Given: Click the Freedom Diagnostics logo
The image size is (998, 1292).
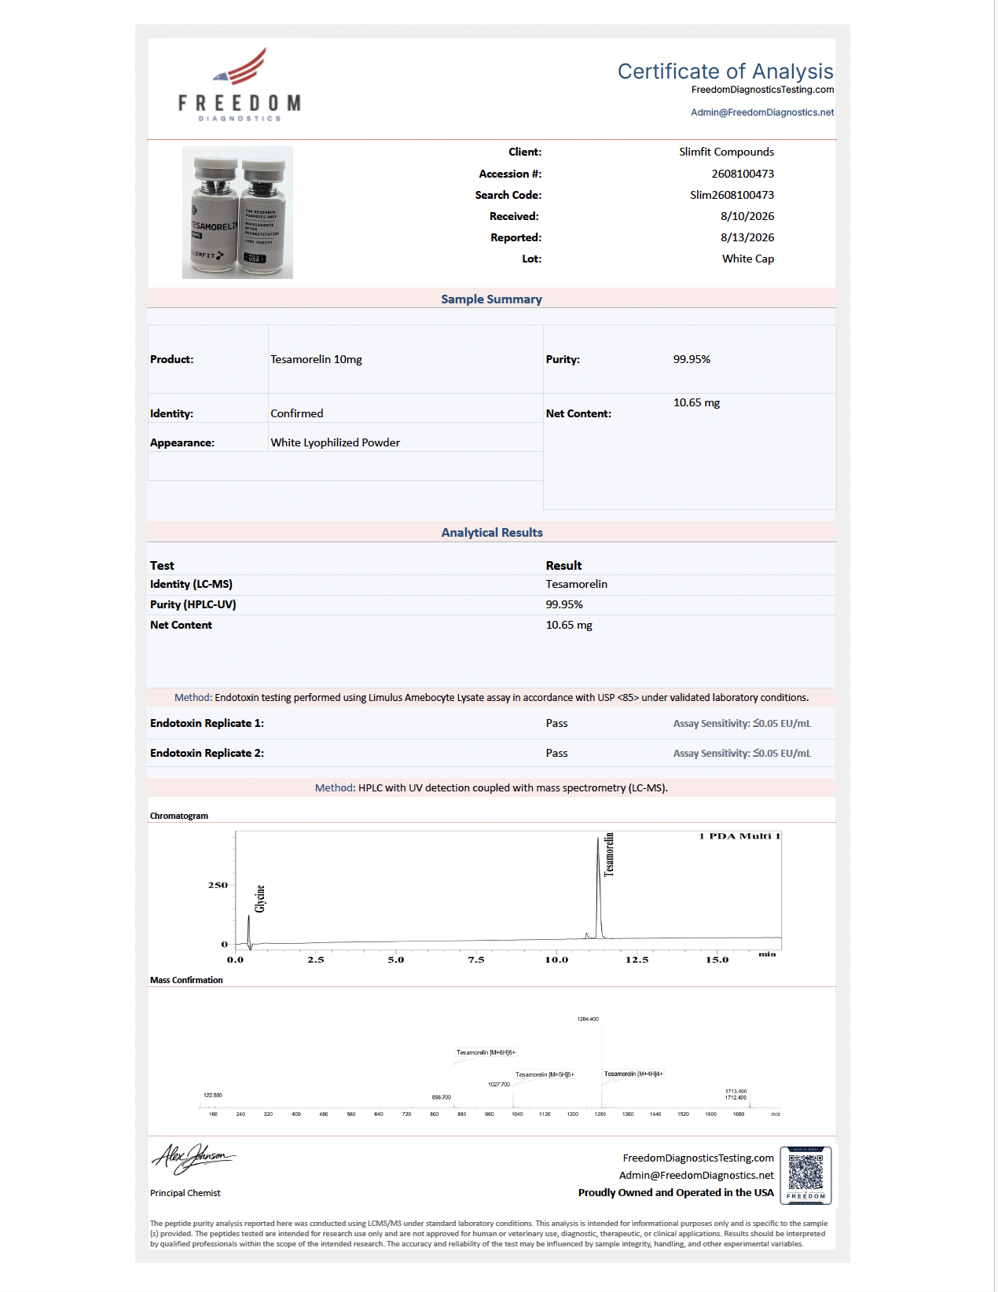Looking at the screenshot, I should tap(239, 84).
